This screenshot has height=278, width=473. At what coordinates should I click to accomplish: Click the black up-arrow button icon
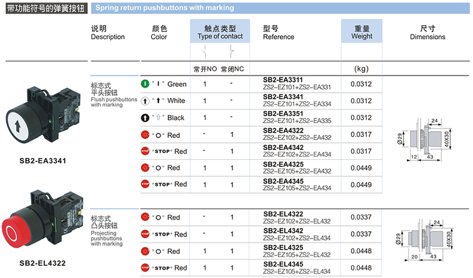(x=145, y=118)
